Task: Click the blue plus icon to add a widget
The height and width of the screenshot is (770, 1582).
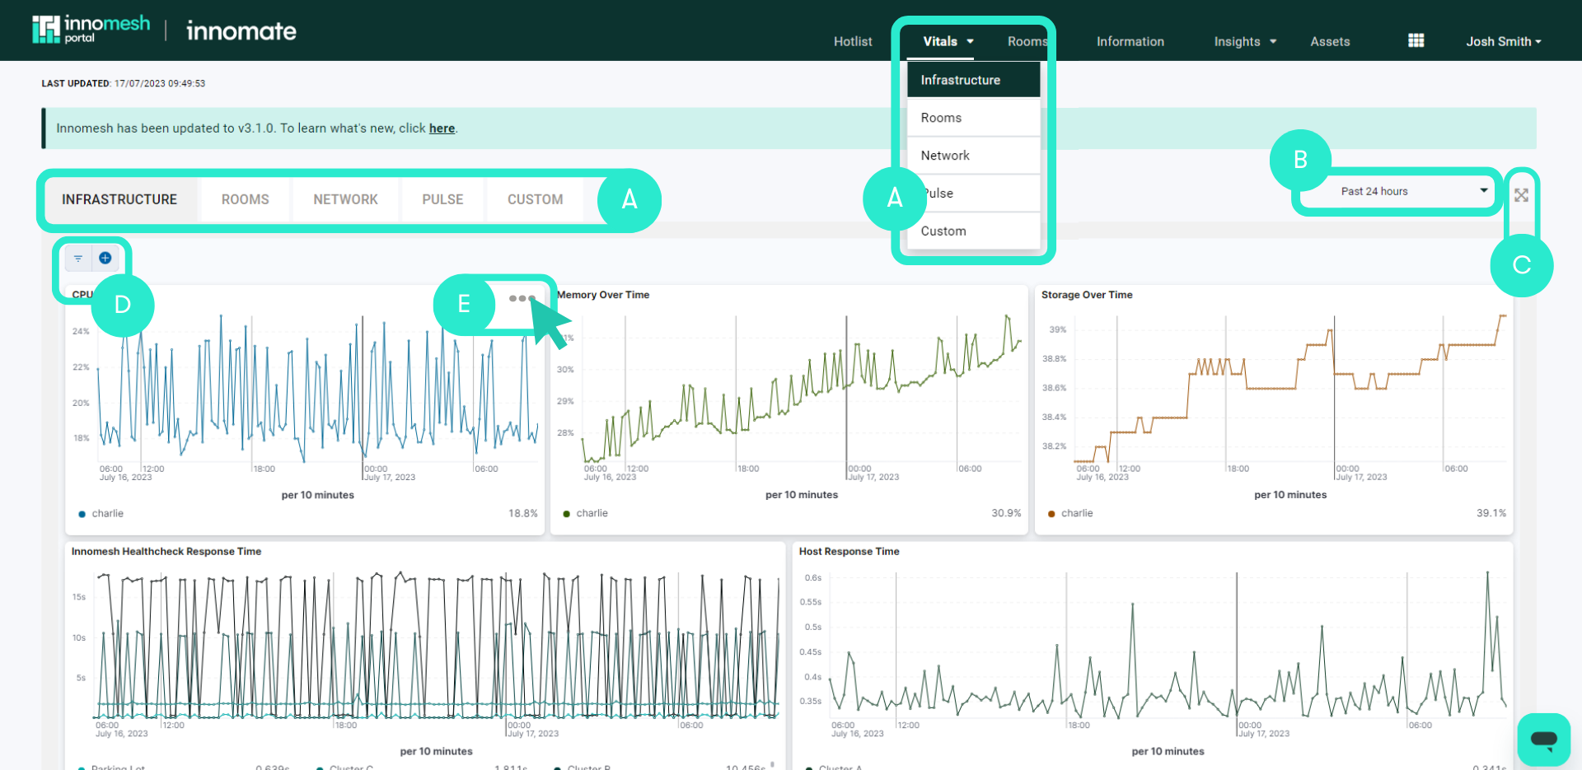Action: (x=105, y=258)
